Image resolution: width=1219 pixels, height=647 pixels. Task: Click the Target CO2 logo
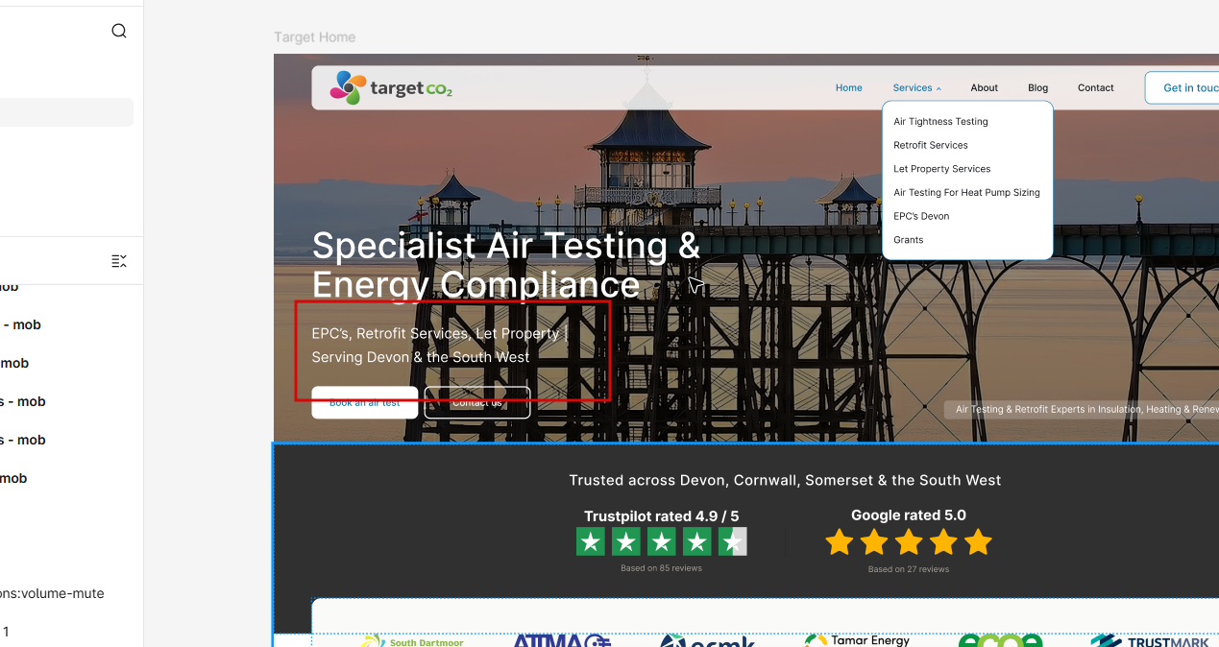(x=391, y=87)
